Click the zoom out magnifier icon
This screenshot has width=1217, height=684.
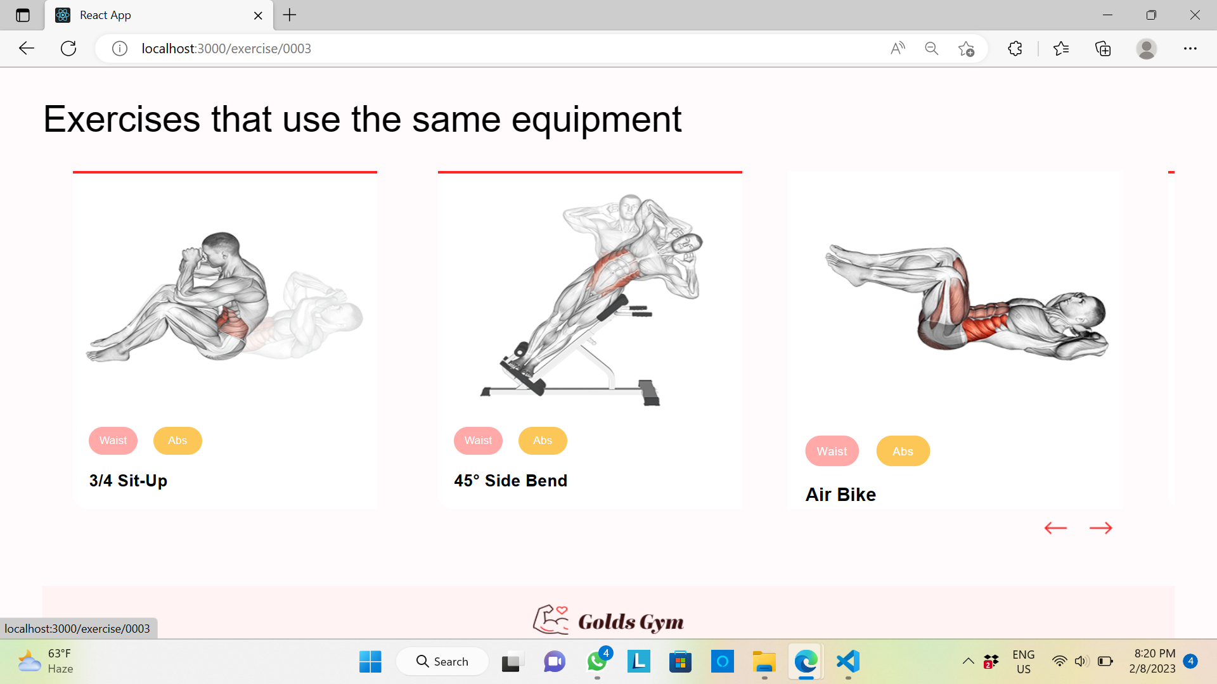tap(931, 48)
